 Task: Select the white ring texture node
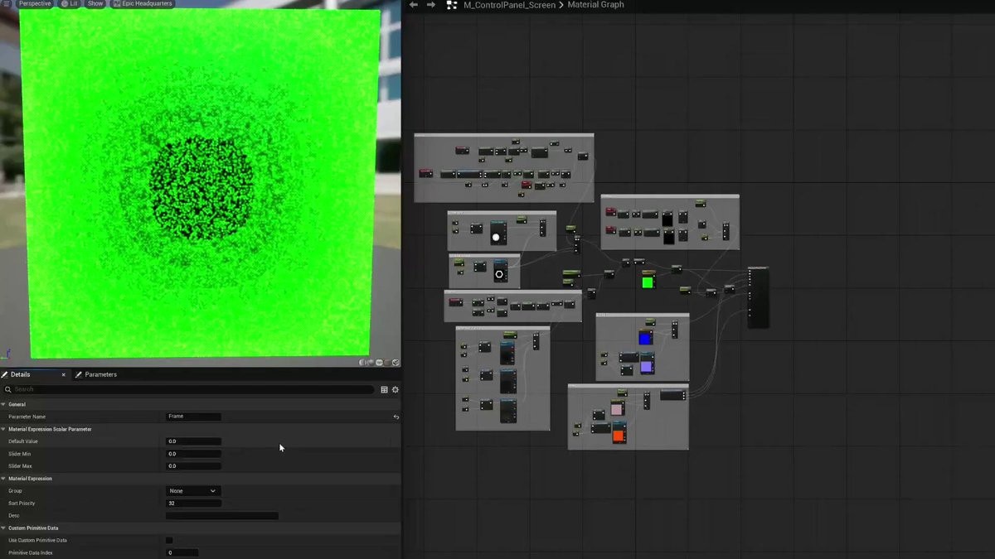[x=500, y=271]
